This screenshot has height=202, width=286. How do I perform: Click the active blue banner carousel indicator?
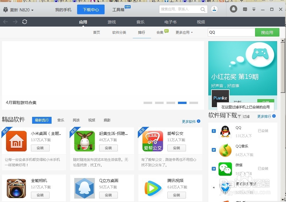point(182,103)
